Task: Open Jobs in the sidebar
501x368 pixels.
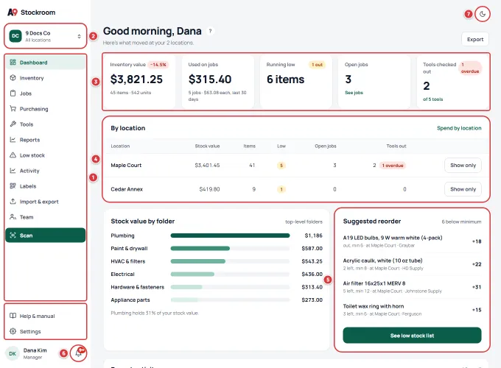Action: pyautogui.click(x=46, y=93)
